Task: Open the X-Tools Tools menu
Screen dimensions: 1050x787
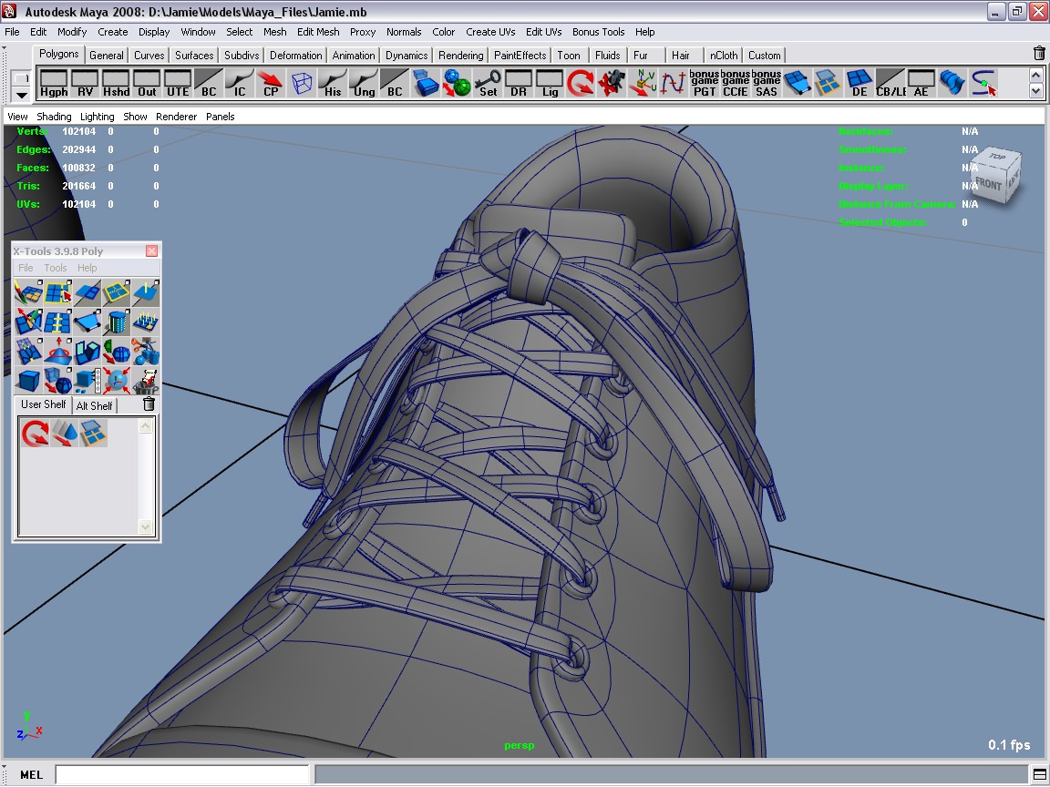Action: [56, 268]
